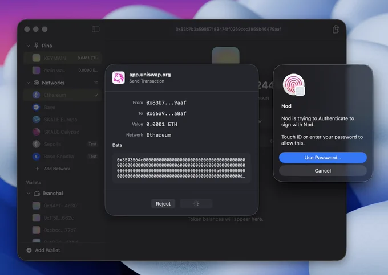Collapse the Pins section chevron
388x275 pixels.
(29, 46)
